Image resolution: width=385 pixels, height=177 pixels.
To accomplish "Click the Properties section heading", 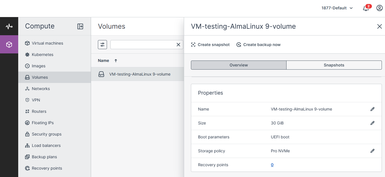I will [211, 93].
